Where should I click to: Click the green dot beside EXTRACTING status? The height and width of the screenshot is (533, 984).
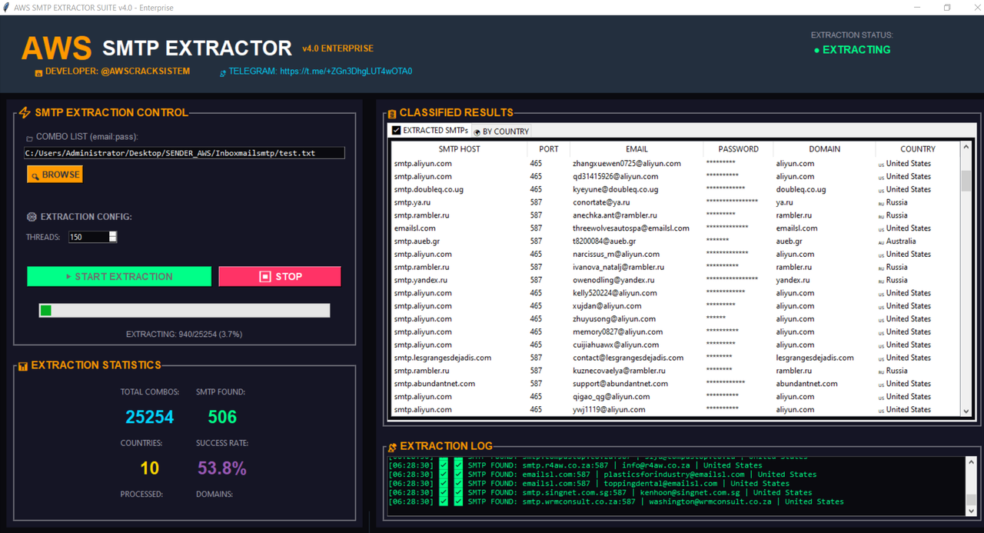817,50
